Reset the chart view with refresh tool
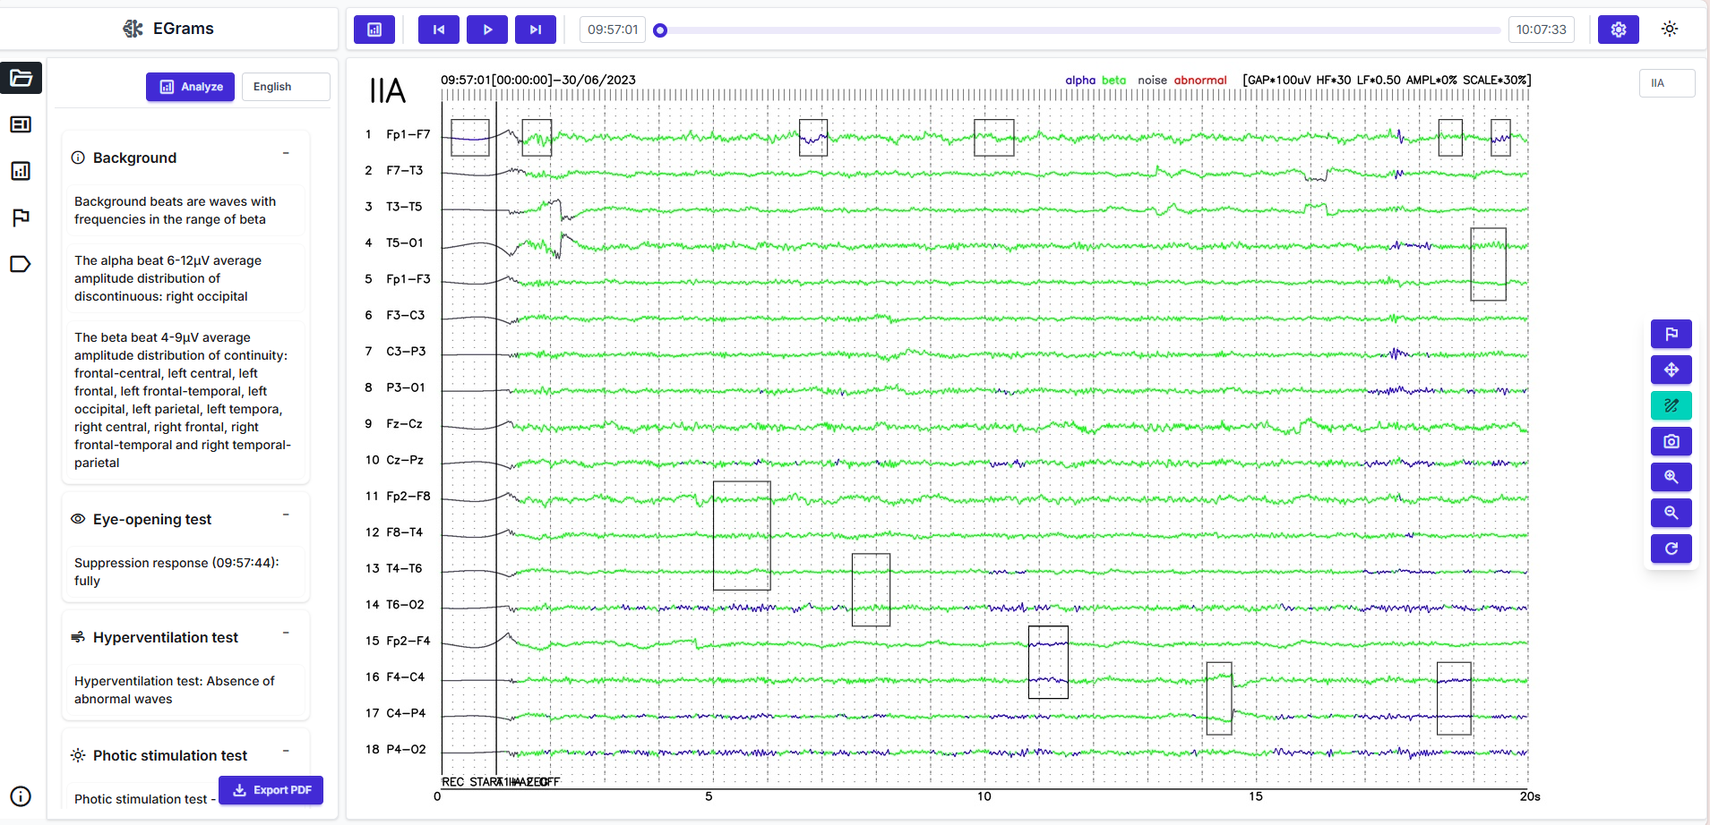 click(x=1671, y=549)
